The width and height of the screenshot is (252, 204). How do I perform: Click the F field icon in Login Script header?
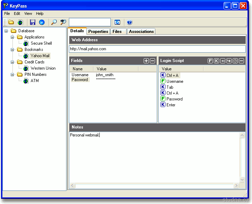[210, 61]
